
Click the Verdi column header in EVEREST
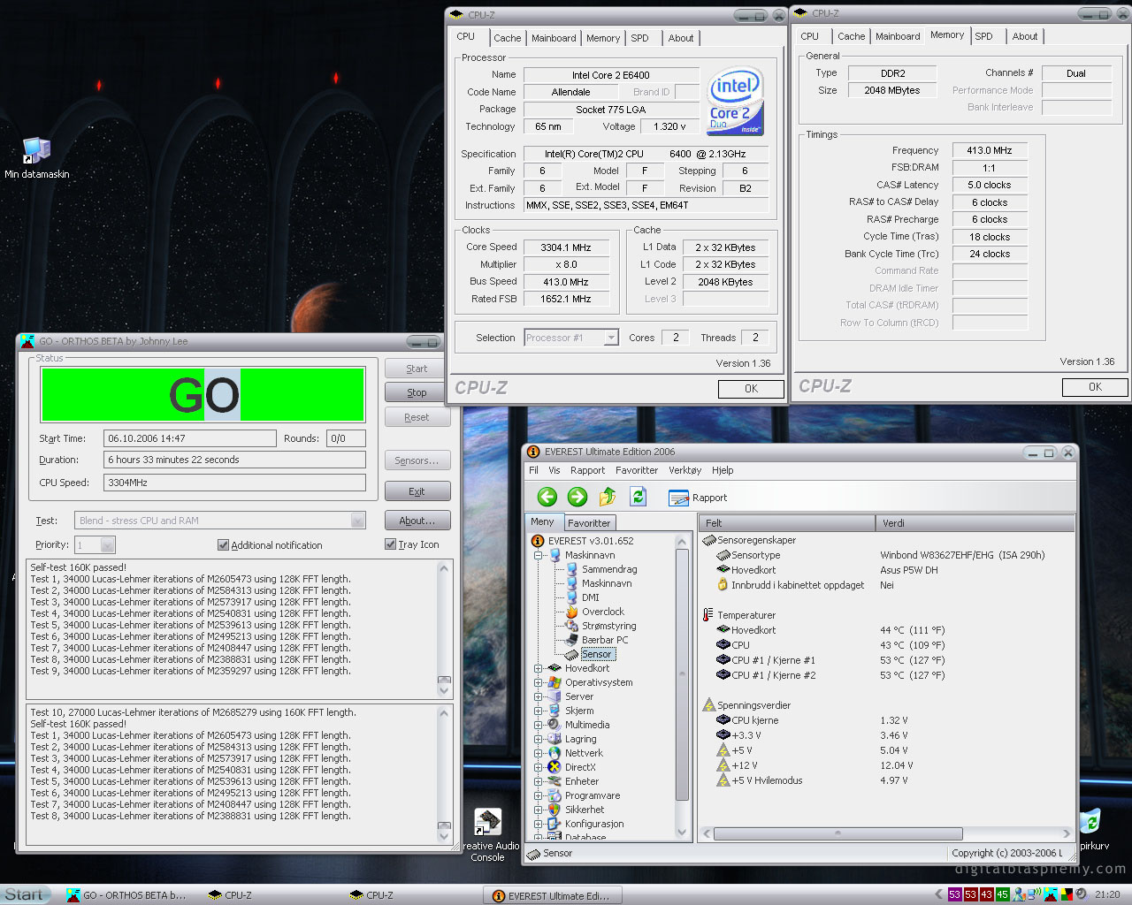click(975, 523)
